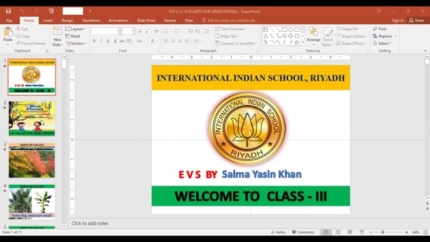
Task: Select Normal view button
Action: 326,232
